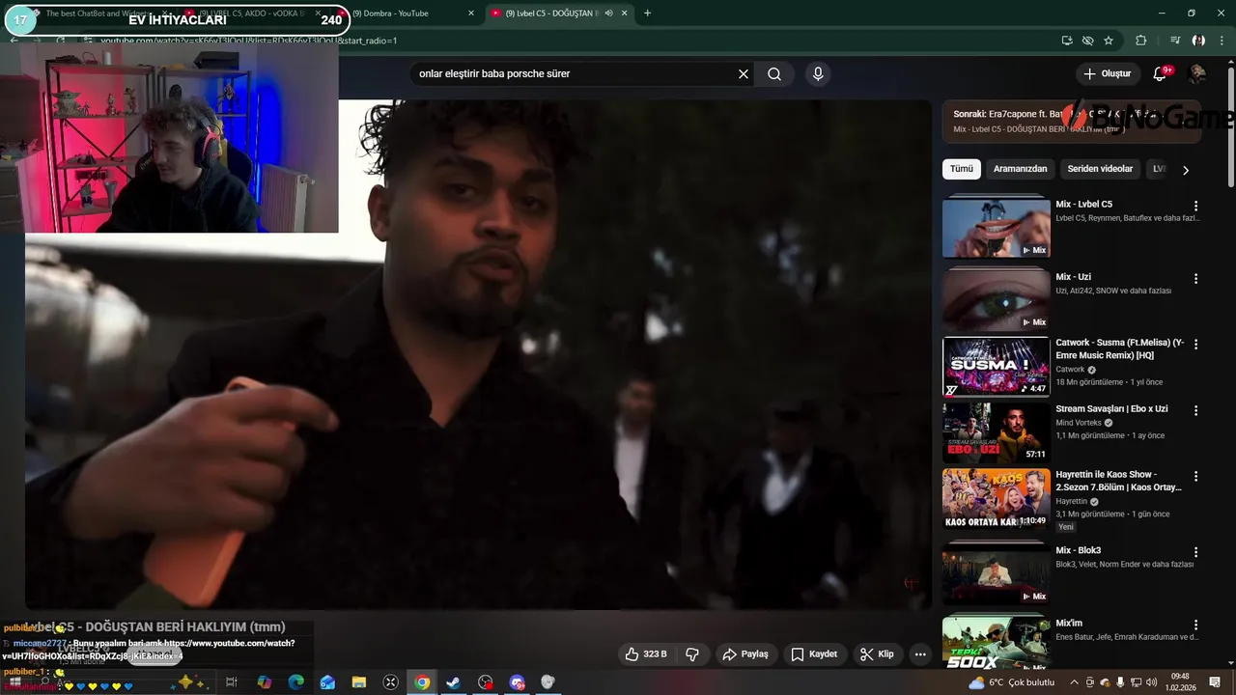Click the next-up Era7capone queue banner
Viewport: 1236px width, 695px height.
[x=1072, y=122]
